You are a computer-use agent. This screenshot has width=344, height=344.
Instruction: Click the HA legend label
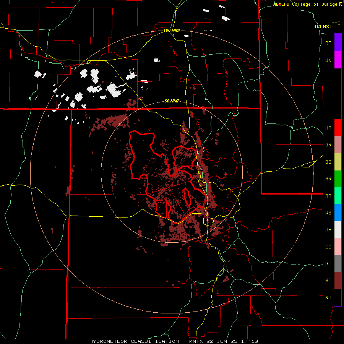(328, 128)
